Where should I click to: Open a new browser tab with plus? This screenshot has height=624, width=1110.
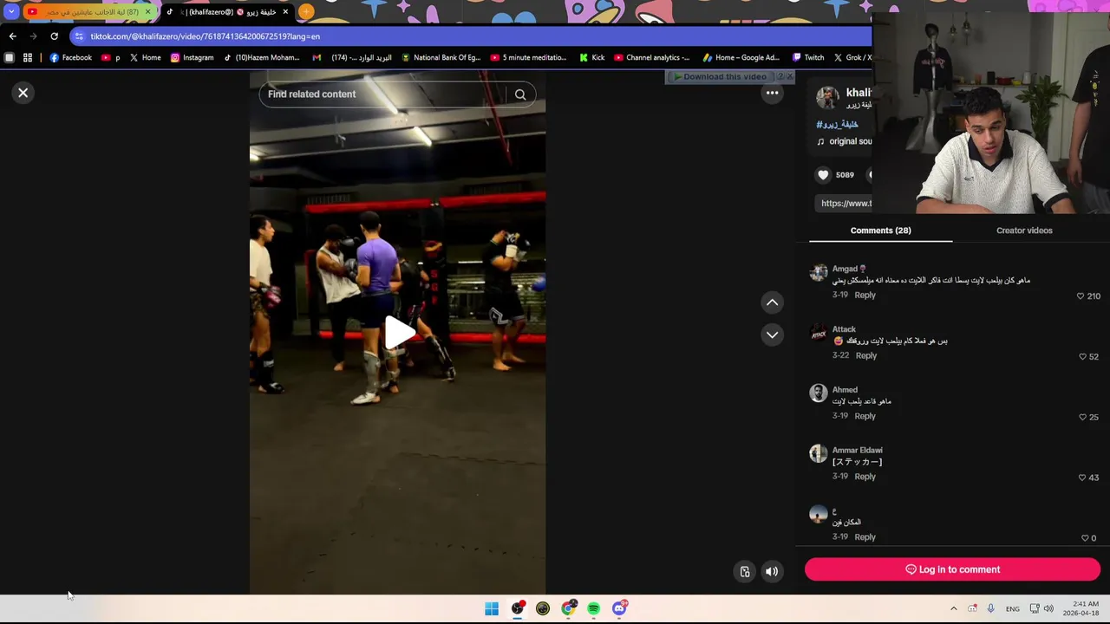(x=306, y=12)
